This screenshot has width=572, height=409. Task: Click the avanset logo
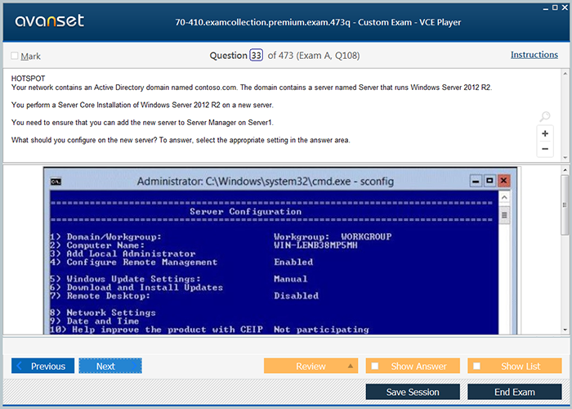pos(50,20)
